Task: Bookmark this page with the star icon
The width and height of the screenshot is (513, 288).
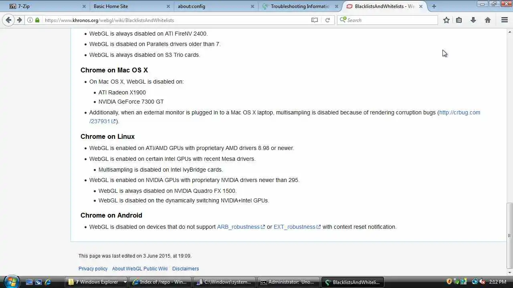Action: click(x=446, y=20)
